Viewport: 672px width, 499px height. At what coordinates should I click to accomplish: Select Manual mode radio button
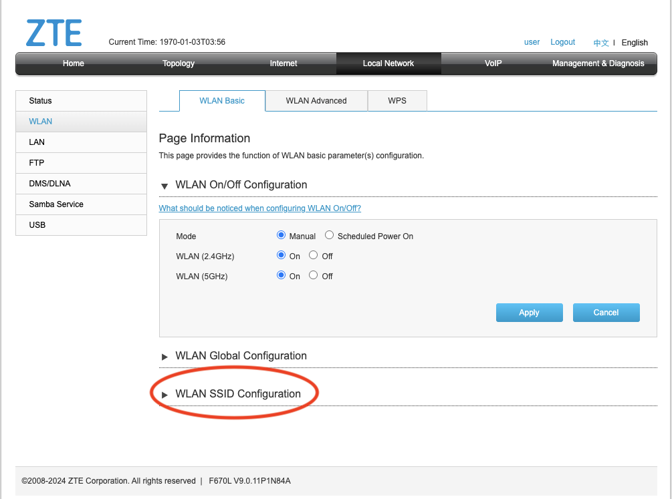click(281, 234)
